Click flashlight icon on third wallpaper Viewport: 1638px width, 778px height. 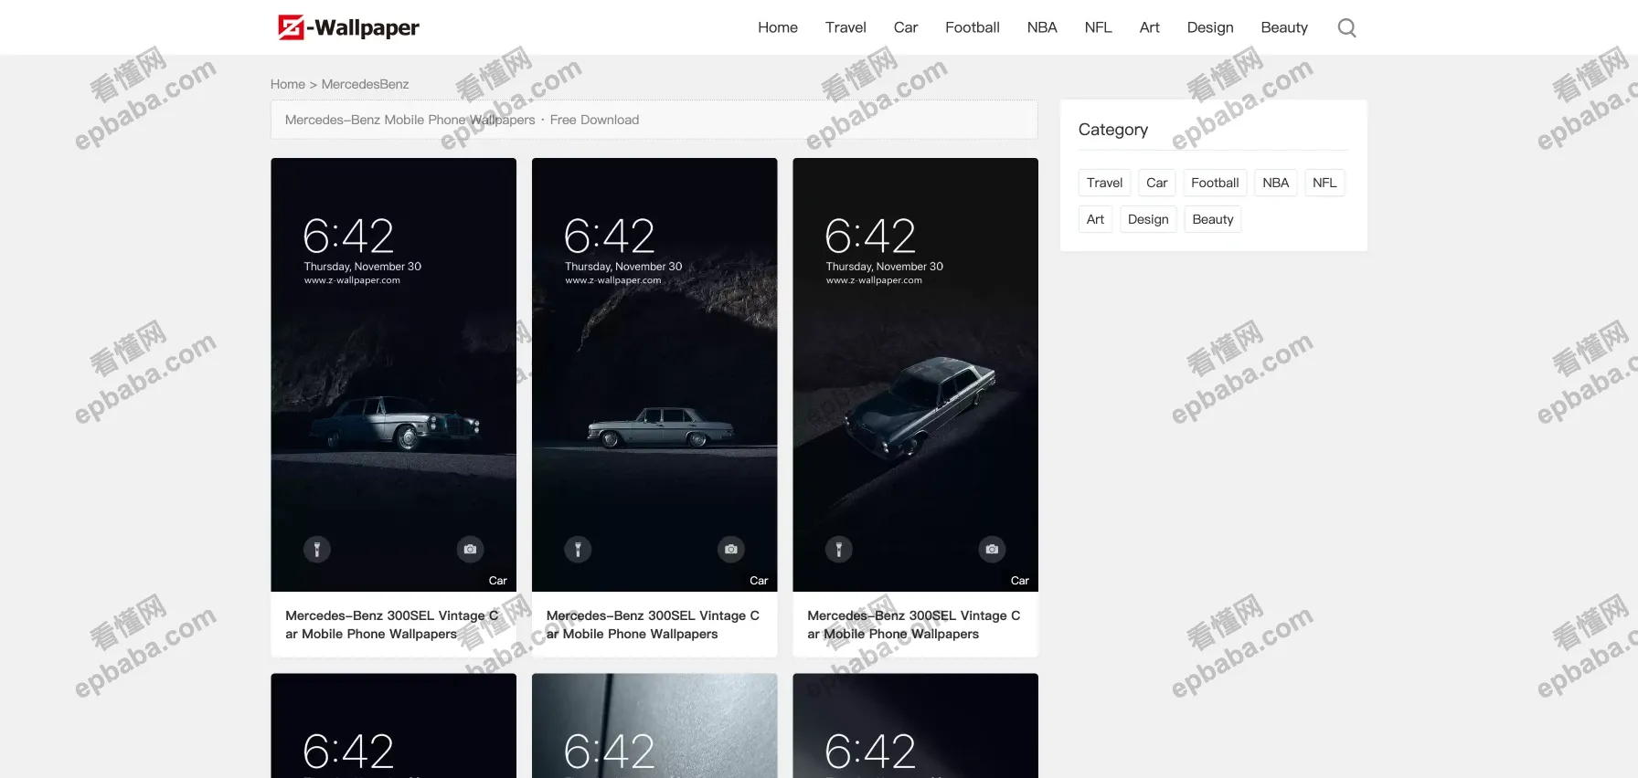coord(839,549)
